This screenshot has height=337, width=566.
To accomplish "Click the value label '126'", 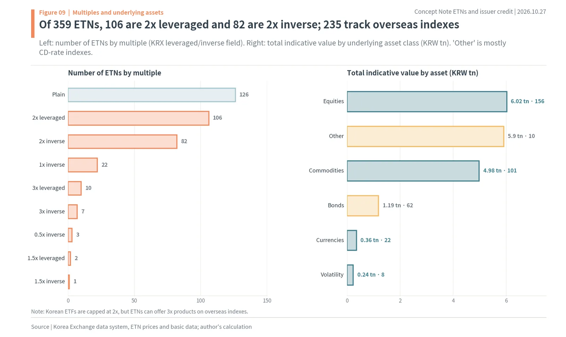I will coord(244,95).
